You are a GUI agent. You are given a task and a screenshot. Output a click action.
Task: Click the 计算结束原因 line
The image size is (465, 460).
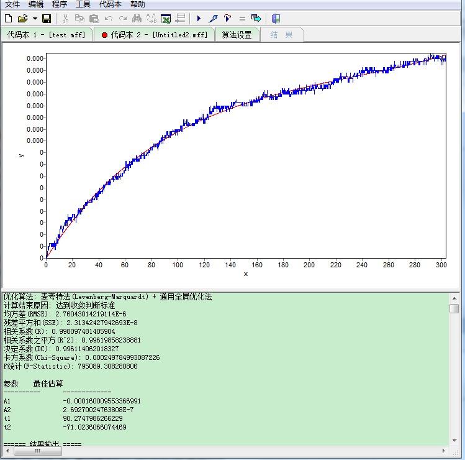coord(59,305)
